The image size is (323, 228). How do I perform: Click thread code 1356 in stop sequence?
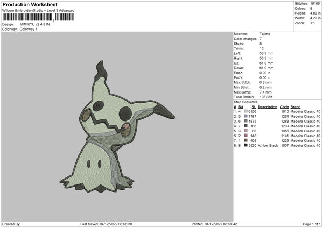pos(285,131)
